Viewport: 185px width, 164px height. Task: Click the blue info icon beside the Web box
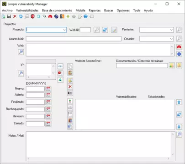(x=179, y=54)
